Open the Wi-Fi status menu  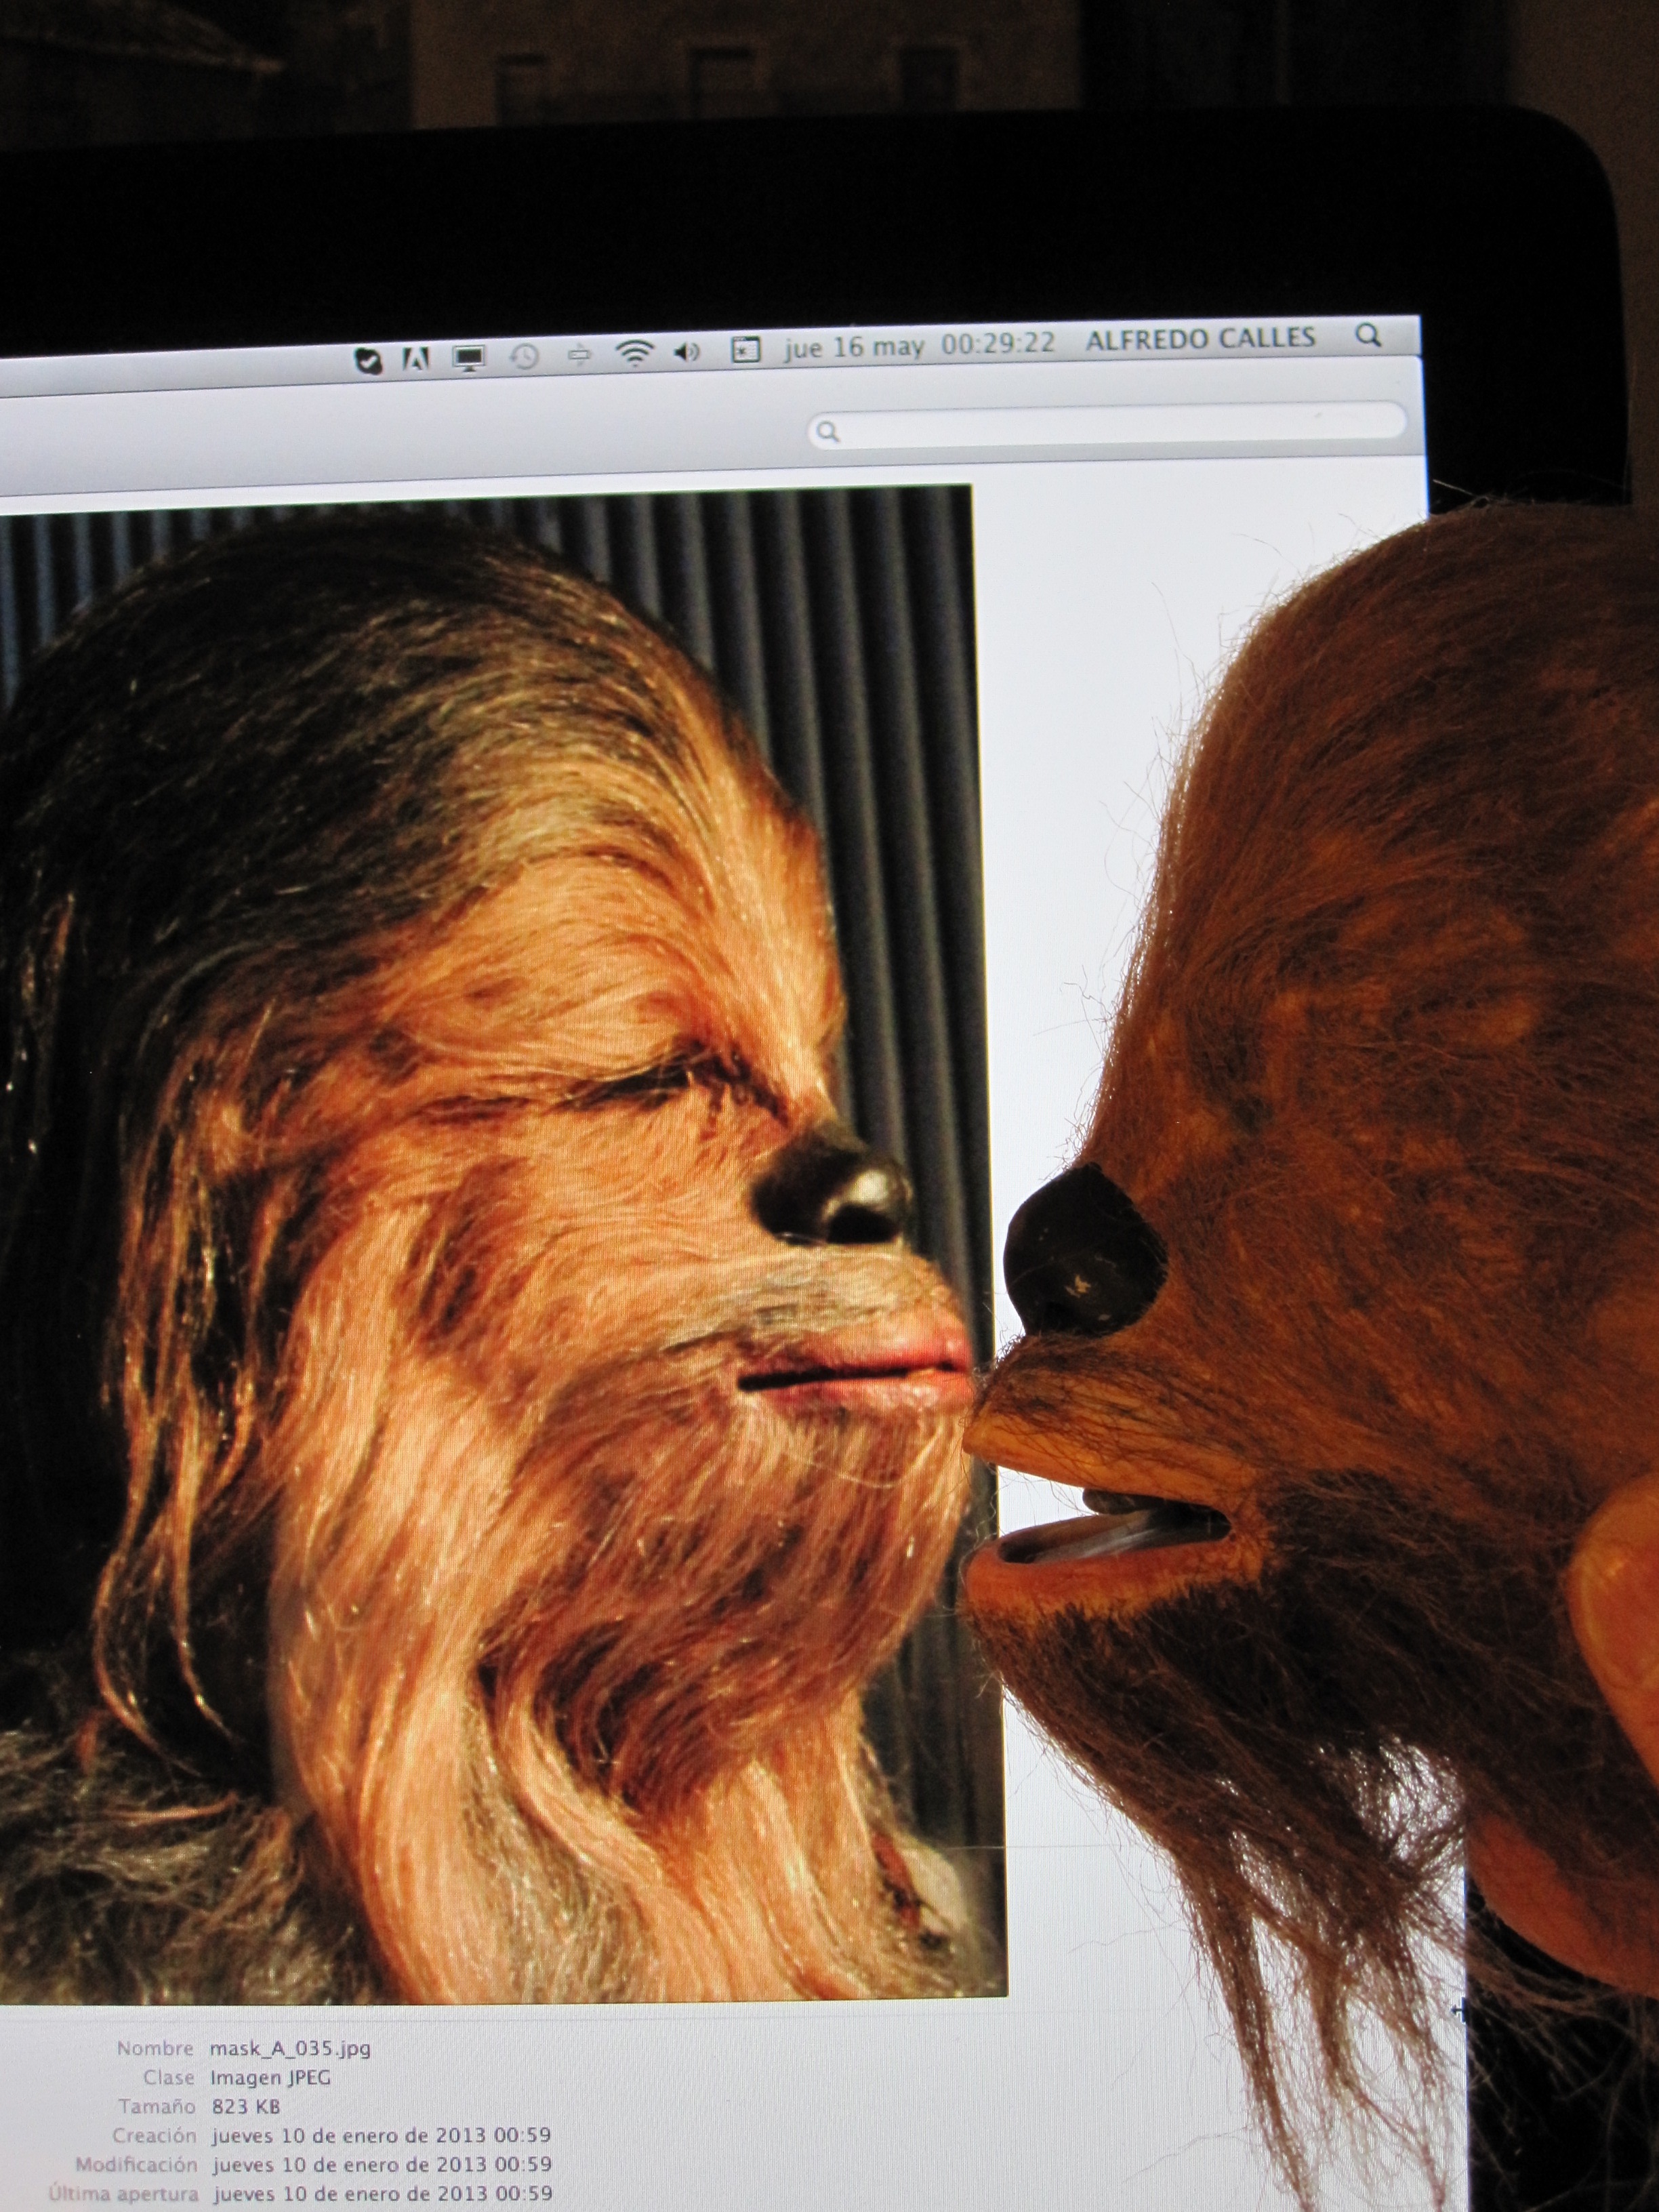[x=634, y=353]
